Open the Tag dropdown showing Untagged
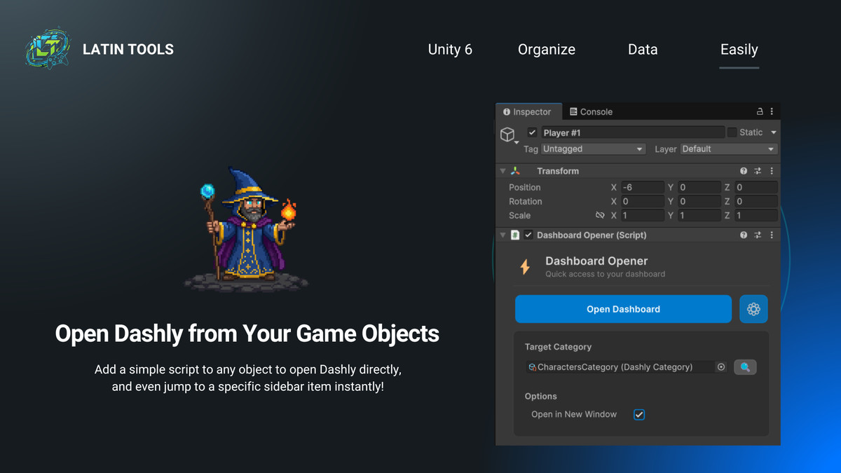 (593, 149)
